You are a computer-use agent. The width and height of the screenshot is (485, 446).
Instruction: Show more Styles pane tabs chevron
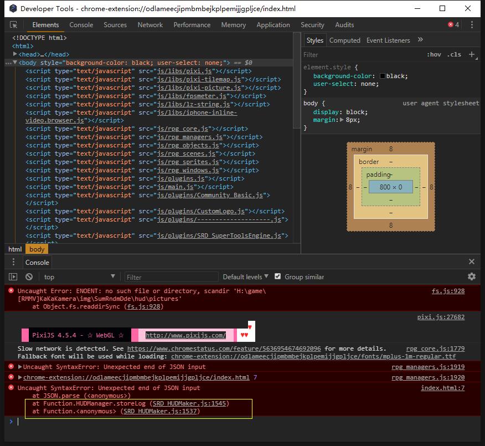click(420, 40)
